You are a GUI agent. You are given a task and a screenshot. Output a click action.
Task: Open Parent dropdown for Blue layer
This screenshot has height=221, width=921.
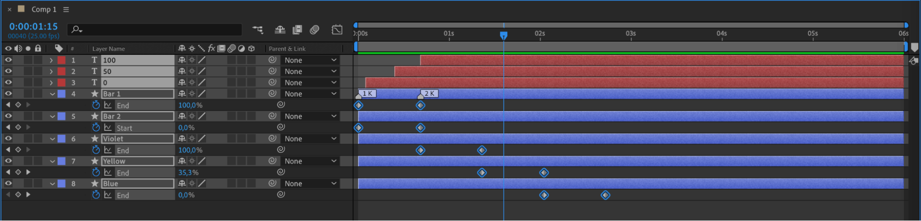(x=310, y=183)
